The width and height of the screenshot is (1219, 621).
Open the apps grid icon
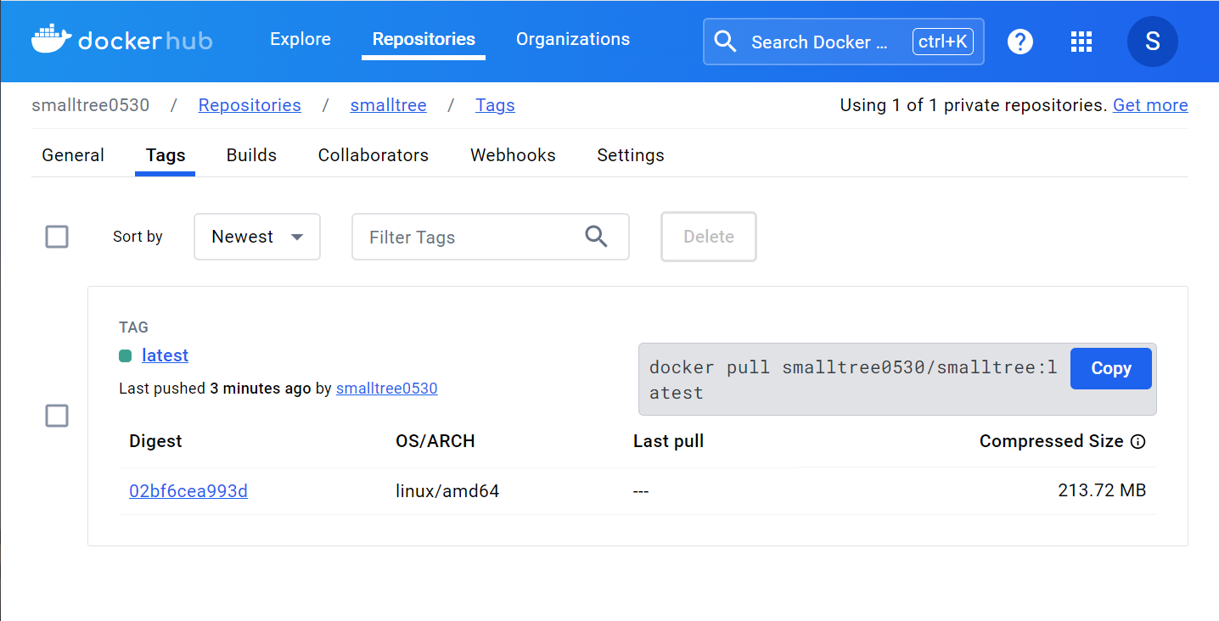[x=1081, y=41]
